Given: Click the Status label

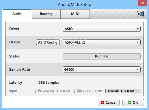Looking at the screenshot, I should (x=14, y=56).
